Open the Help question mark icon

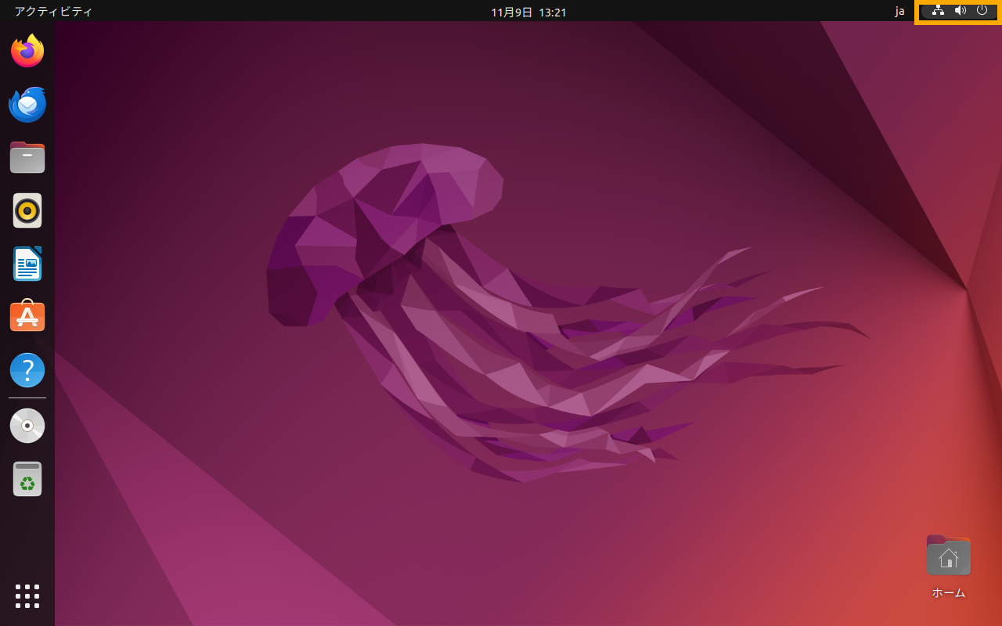point(27,370)
